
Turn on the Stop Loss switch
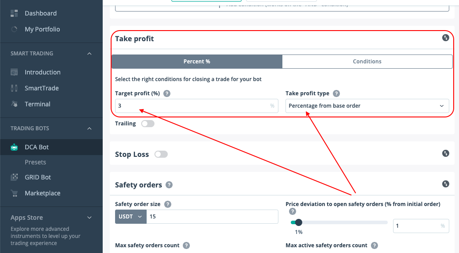point(161,154)
